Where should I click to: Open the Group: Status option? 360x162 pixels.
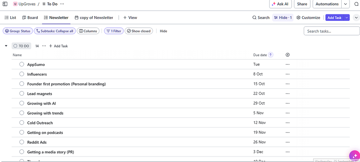(17, 31)
